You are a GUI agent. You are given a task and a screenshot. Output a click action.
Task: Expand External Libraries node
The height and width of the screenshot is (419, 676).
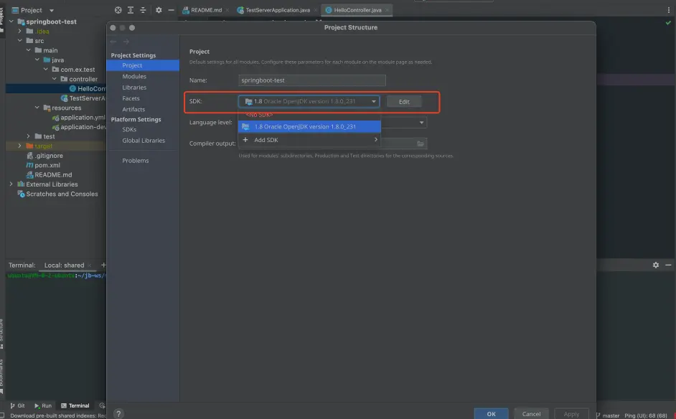click(x=11, y=184)
